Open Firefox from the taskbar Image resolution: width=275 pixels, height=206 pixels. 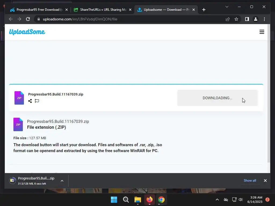tap(149, 200)
